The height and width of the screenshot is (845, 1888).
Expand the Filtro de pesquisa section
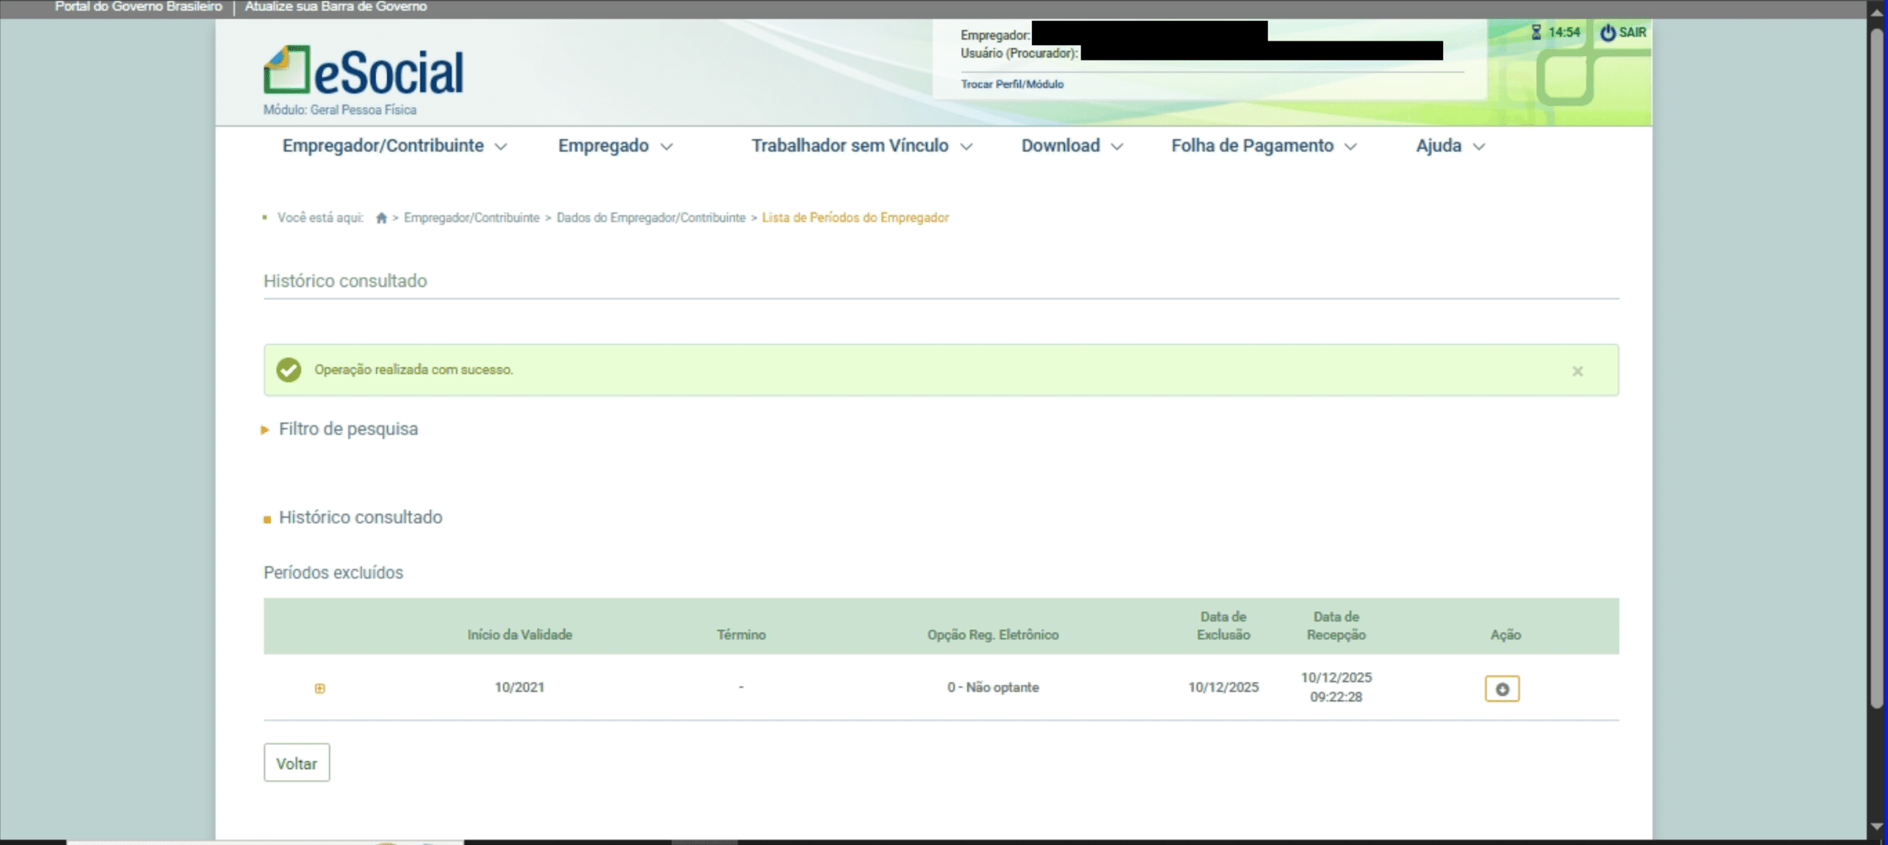click(x=347, y=429)
